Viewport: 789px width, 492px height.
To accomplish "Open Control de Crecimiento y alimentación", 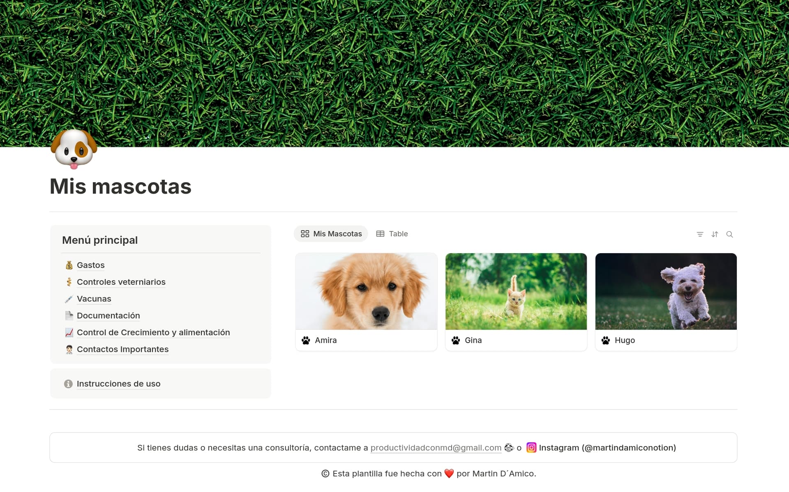I will 153,332.
